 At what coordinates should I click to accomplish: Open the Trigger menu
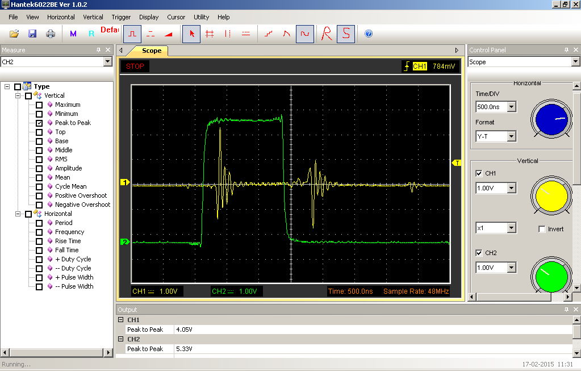click(x=121, y=17)
